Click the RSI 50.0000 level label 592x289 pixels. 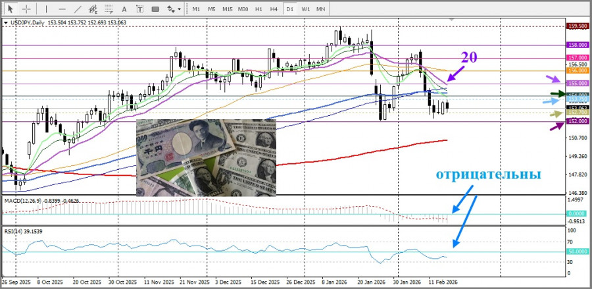(578, 251)
